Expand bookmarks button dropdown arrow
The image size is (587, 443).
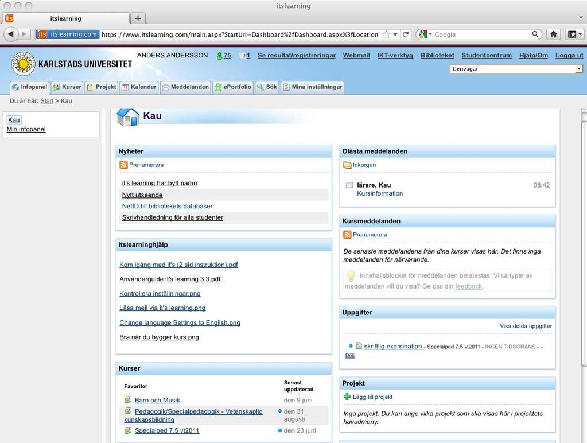(580, 34)
